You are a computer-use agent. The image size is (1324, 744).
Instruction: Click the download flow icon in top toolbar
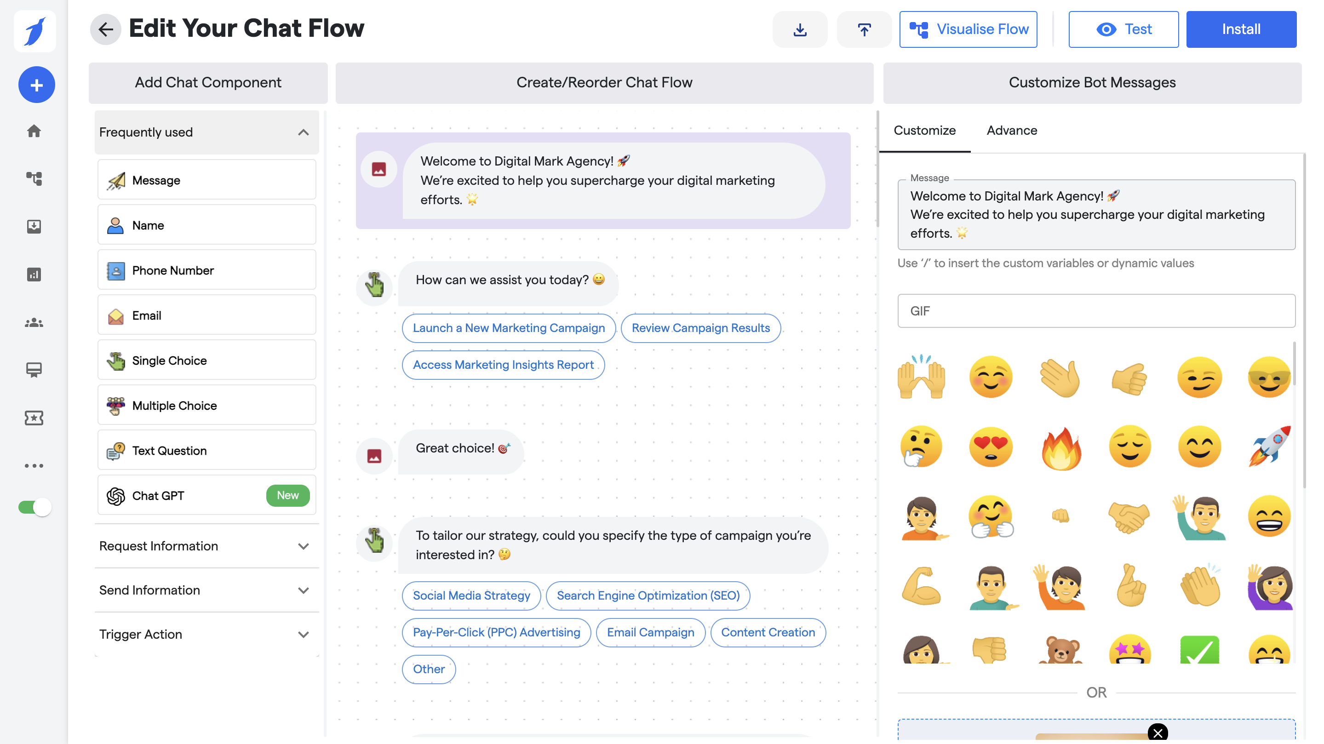coord(800,29)
